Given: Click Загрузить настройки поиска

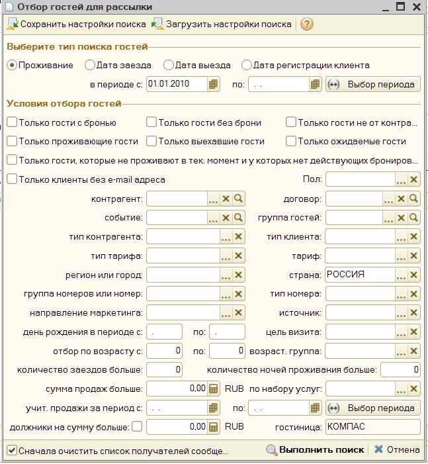Looking at the screenshot, I should [x=222, y=24].
